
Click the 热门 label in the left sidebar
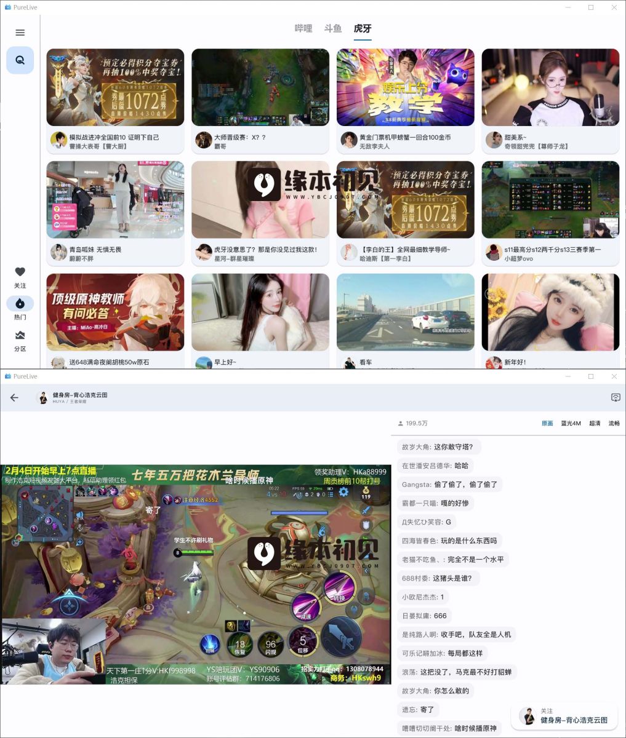pos(20,317)
